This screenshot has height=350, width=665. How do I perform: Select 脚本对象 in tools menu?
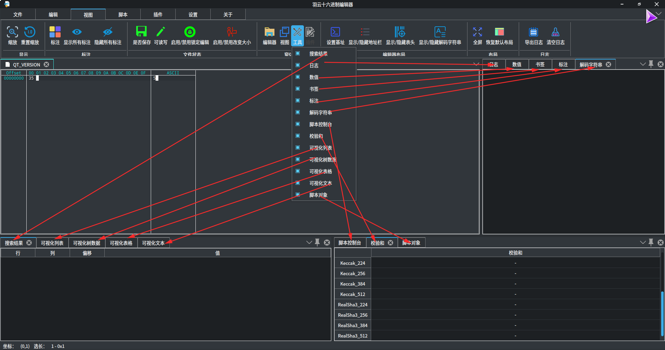coord(324,195)
